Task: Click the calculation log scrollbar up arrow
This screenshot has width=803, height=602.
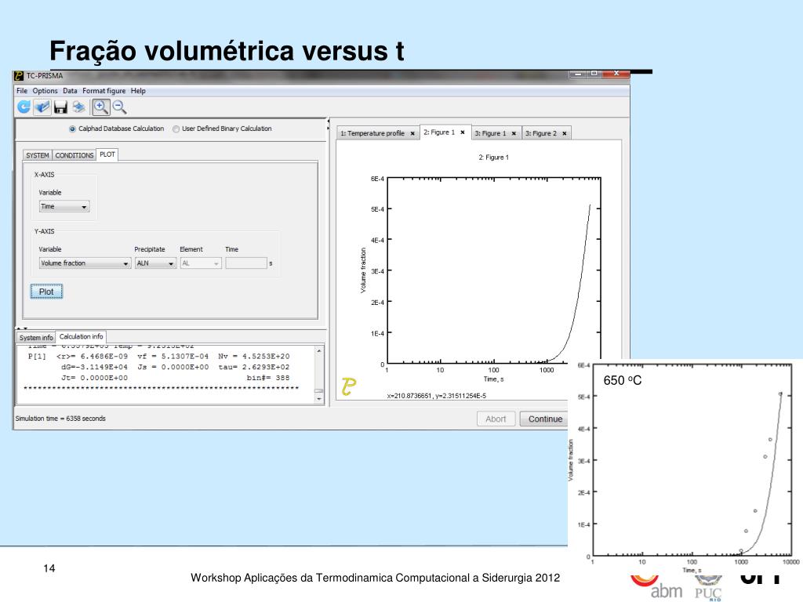Action: tap(319, 350)
